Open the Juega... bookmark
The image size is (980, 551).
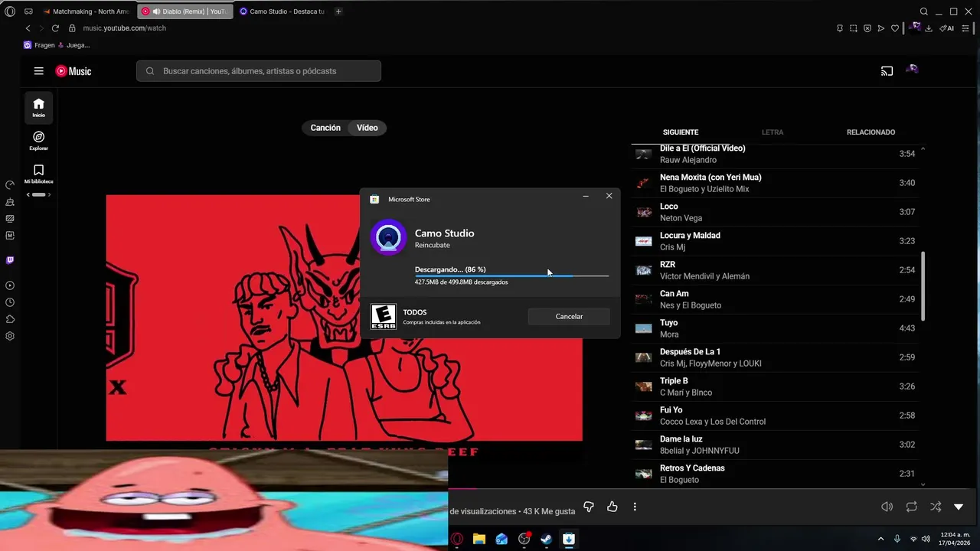point(74,45)
